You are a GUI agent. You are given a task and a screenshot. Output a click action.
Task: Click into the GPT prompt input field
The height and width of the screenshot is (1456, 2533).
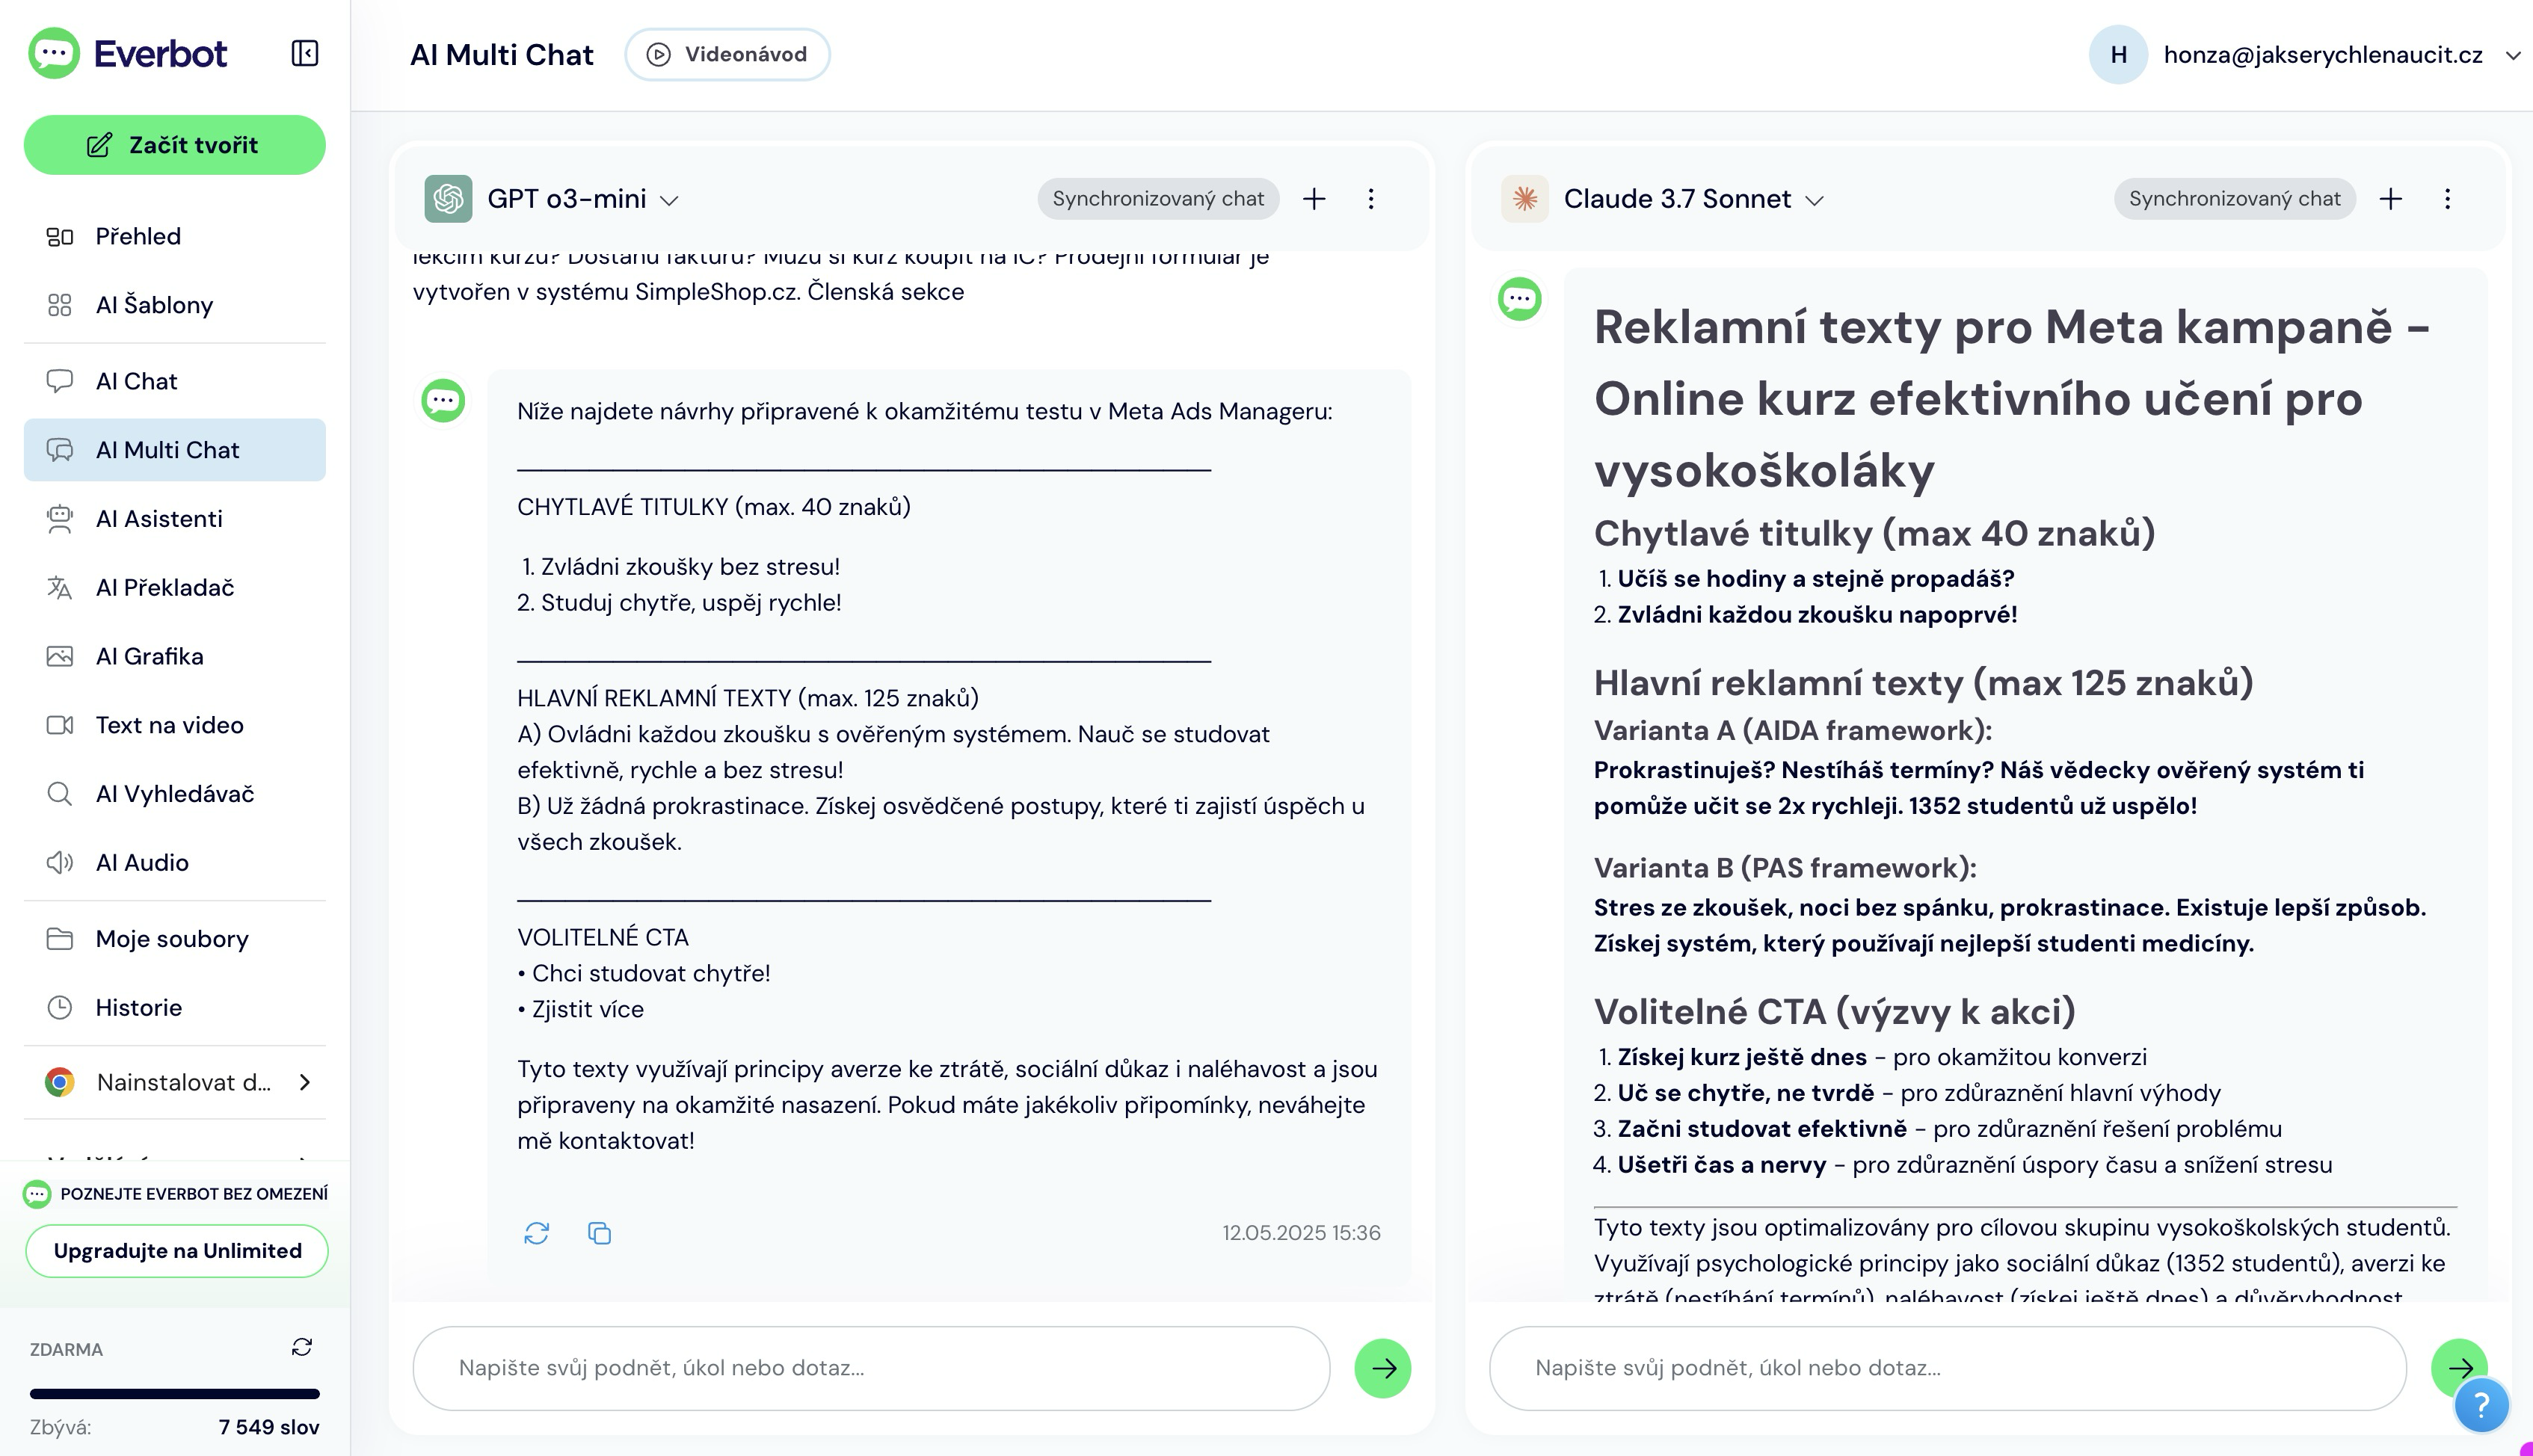[x=871, y=1368]
